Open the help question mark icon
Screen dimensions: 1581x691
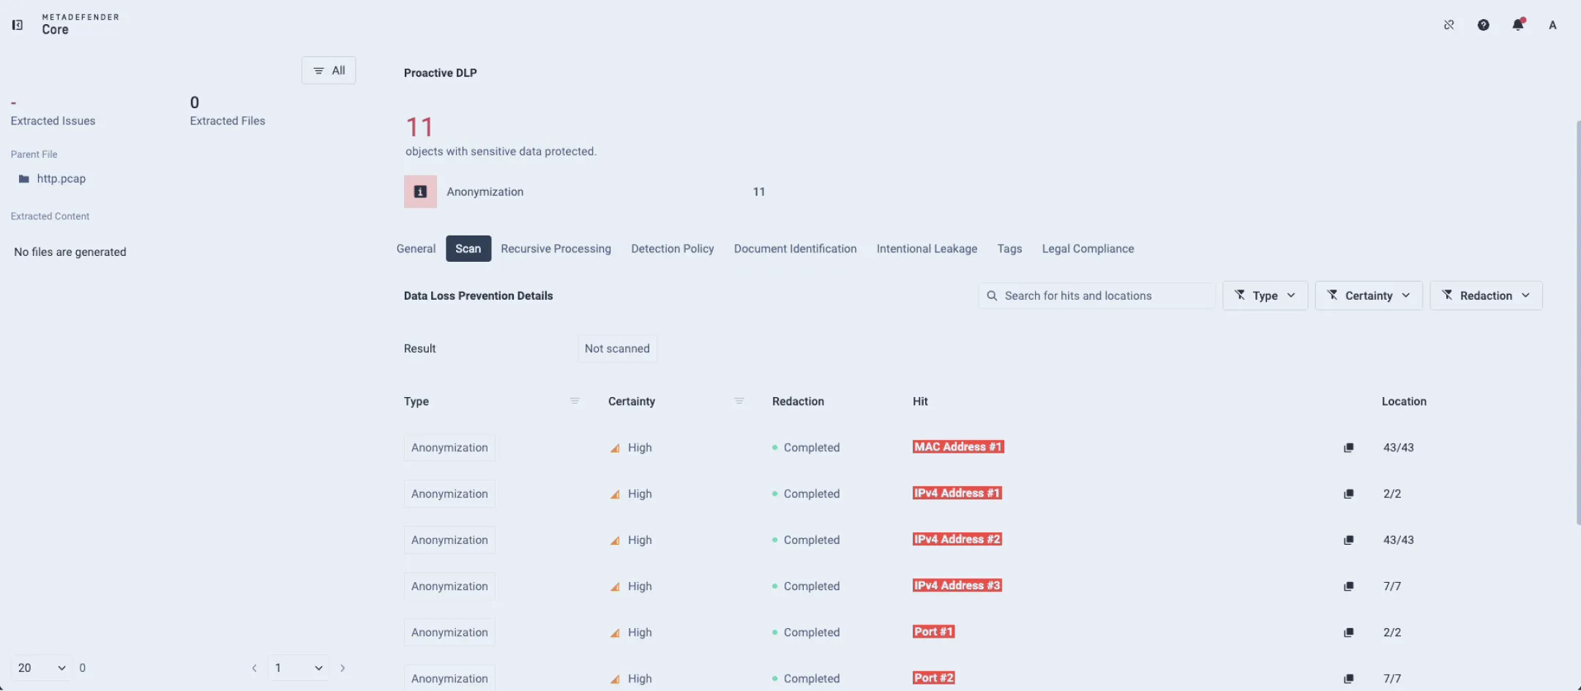point(1483,25)
